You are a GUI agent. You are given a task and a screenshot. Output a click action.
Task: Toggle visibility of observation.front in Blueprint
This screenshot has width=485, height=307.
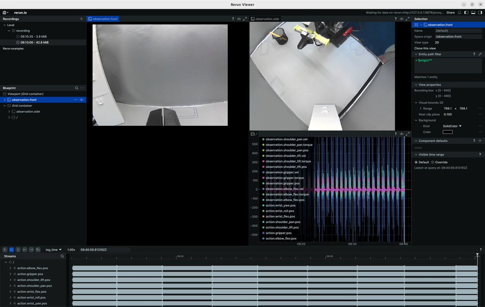81,100
